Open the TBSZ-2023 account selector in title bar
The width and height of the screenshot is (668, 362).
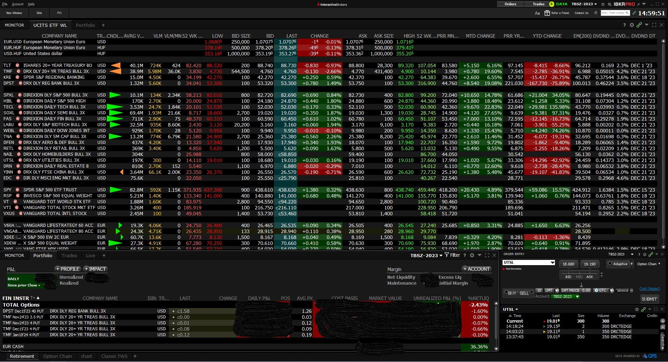click(584, 4)
